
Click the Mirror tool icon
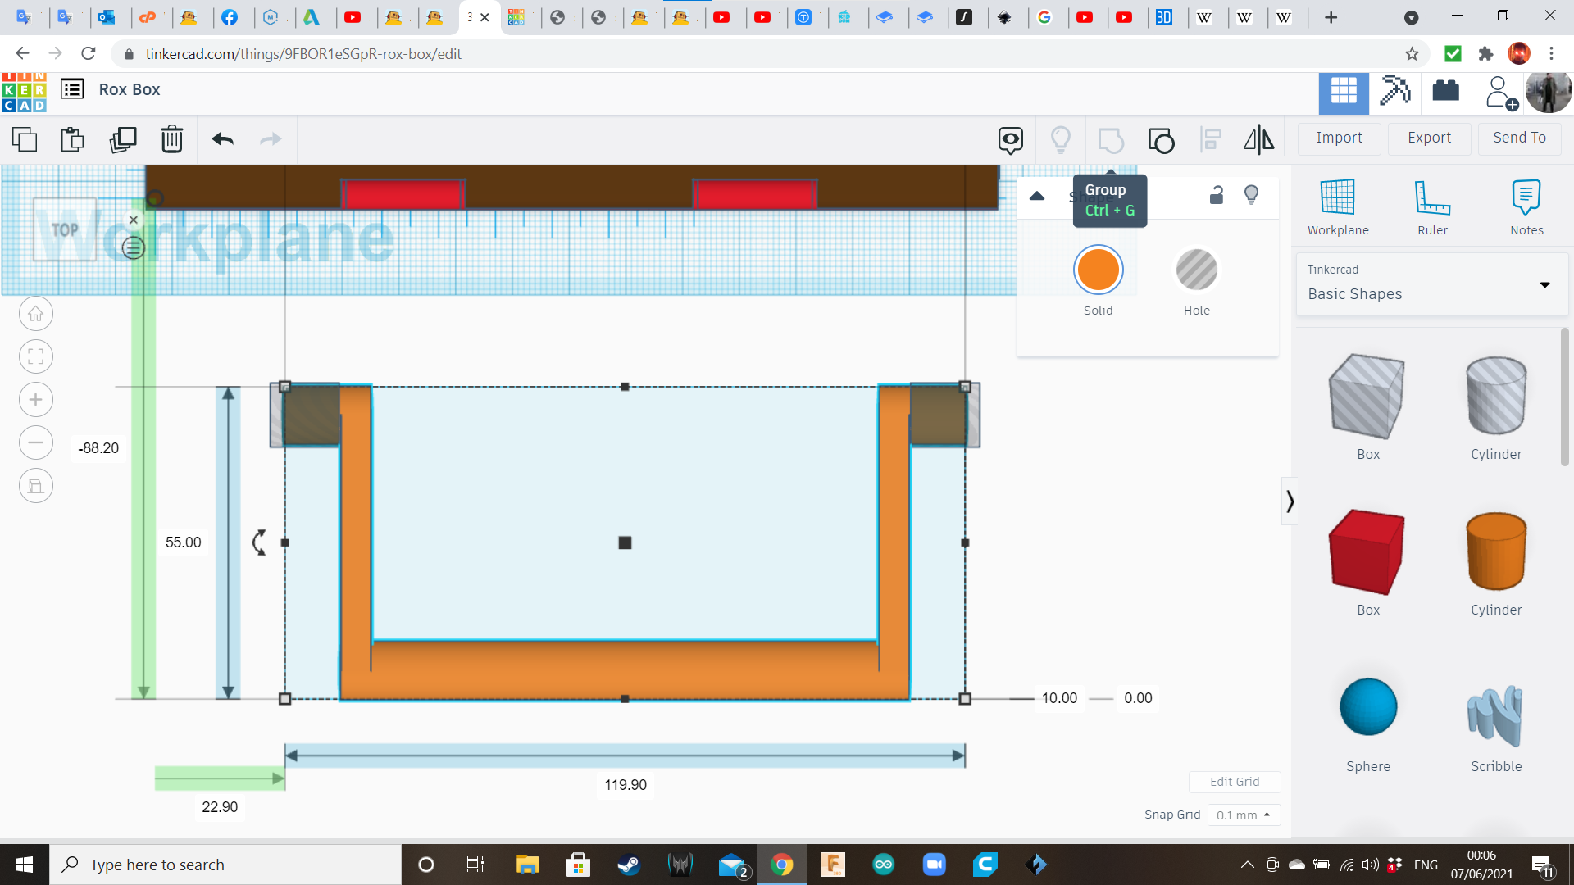[x=1258, y=139]
